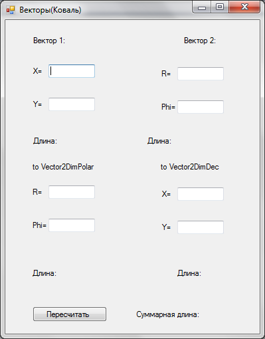Focus the Y= field below to Vector2DimDec
This screenshot has height=339, width=265.
(201, 227)
